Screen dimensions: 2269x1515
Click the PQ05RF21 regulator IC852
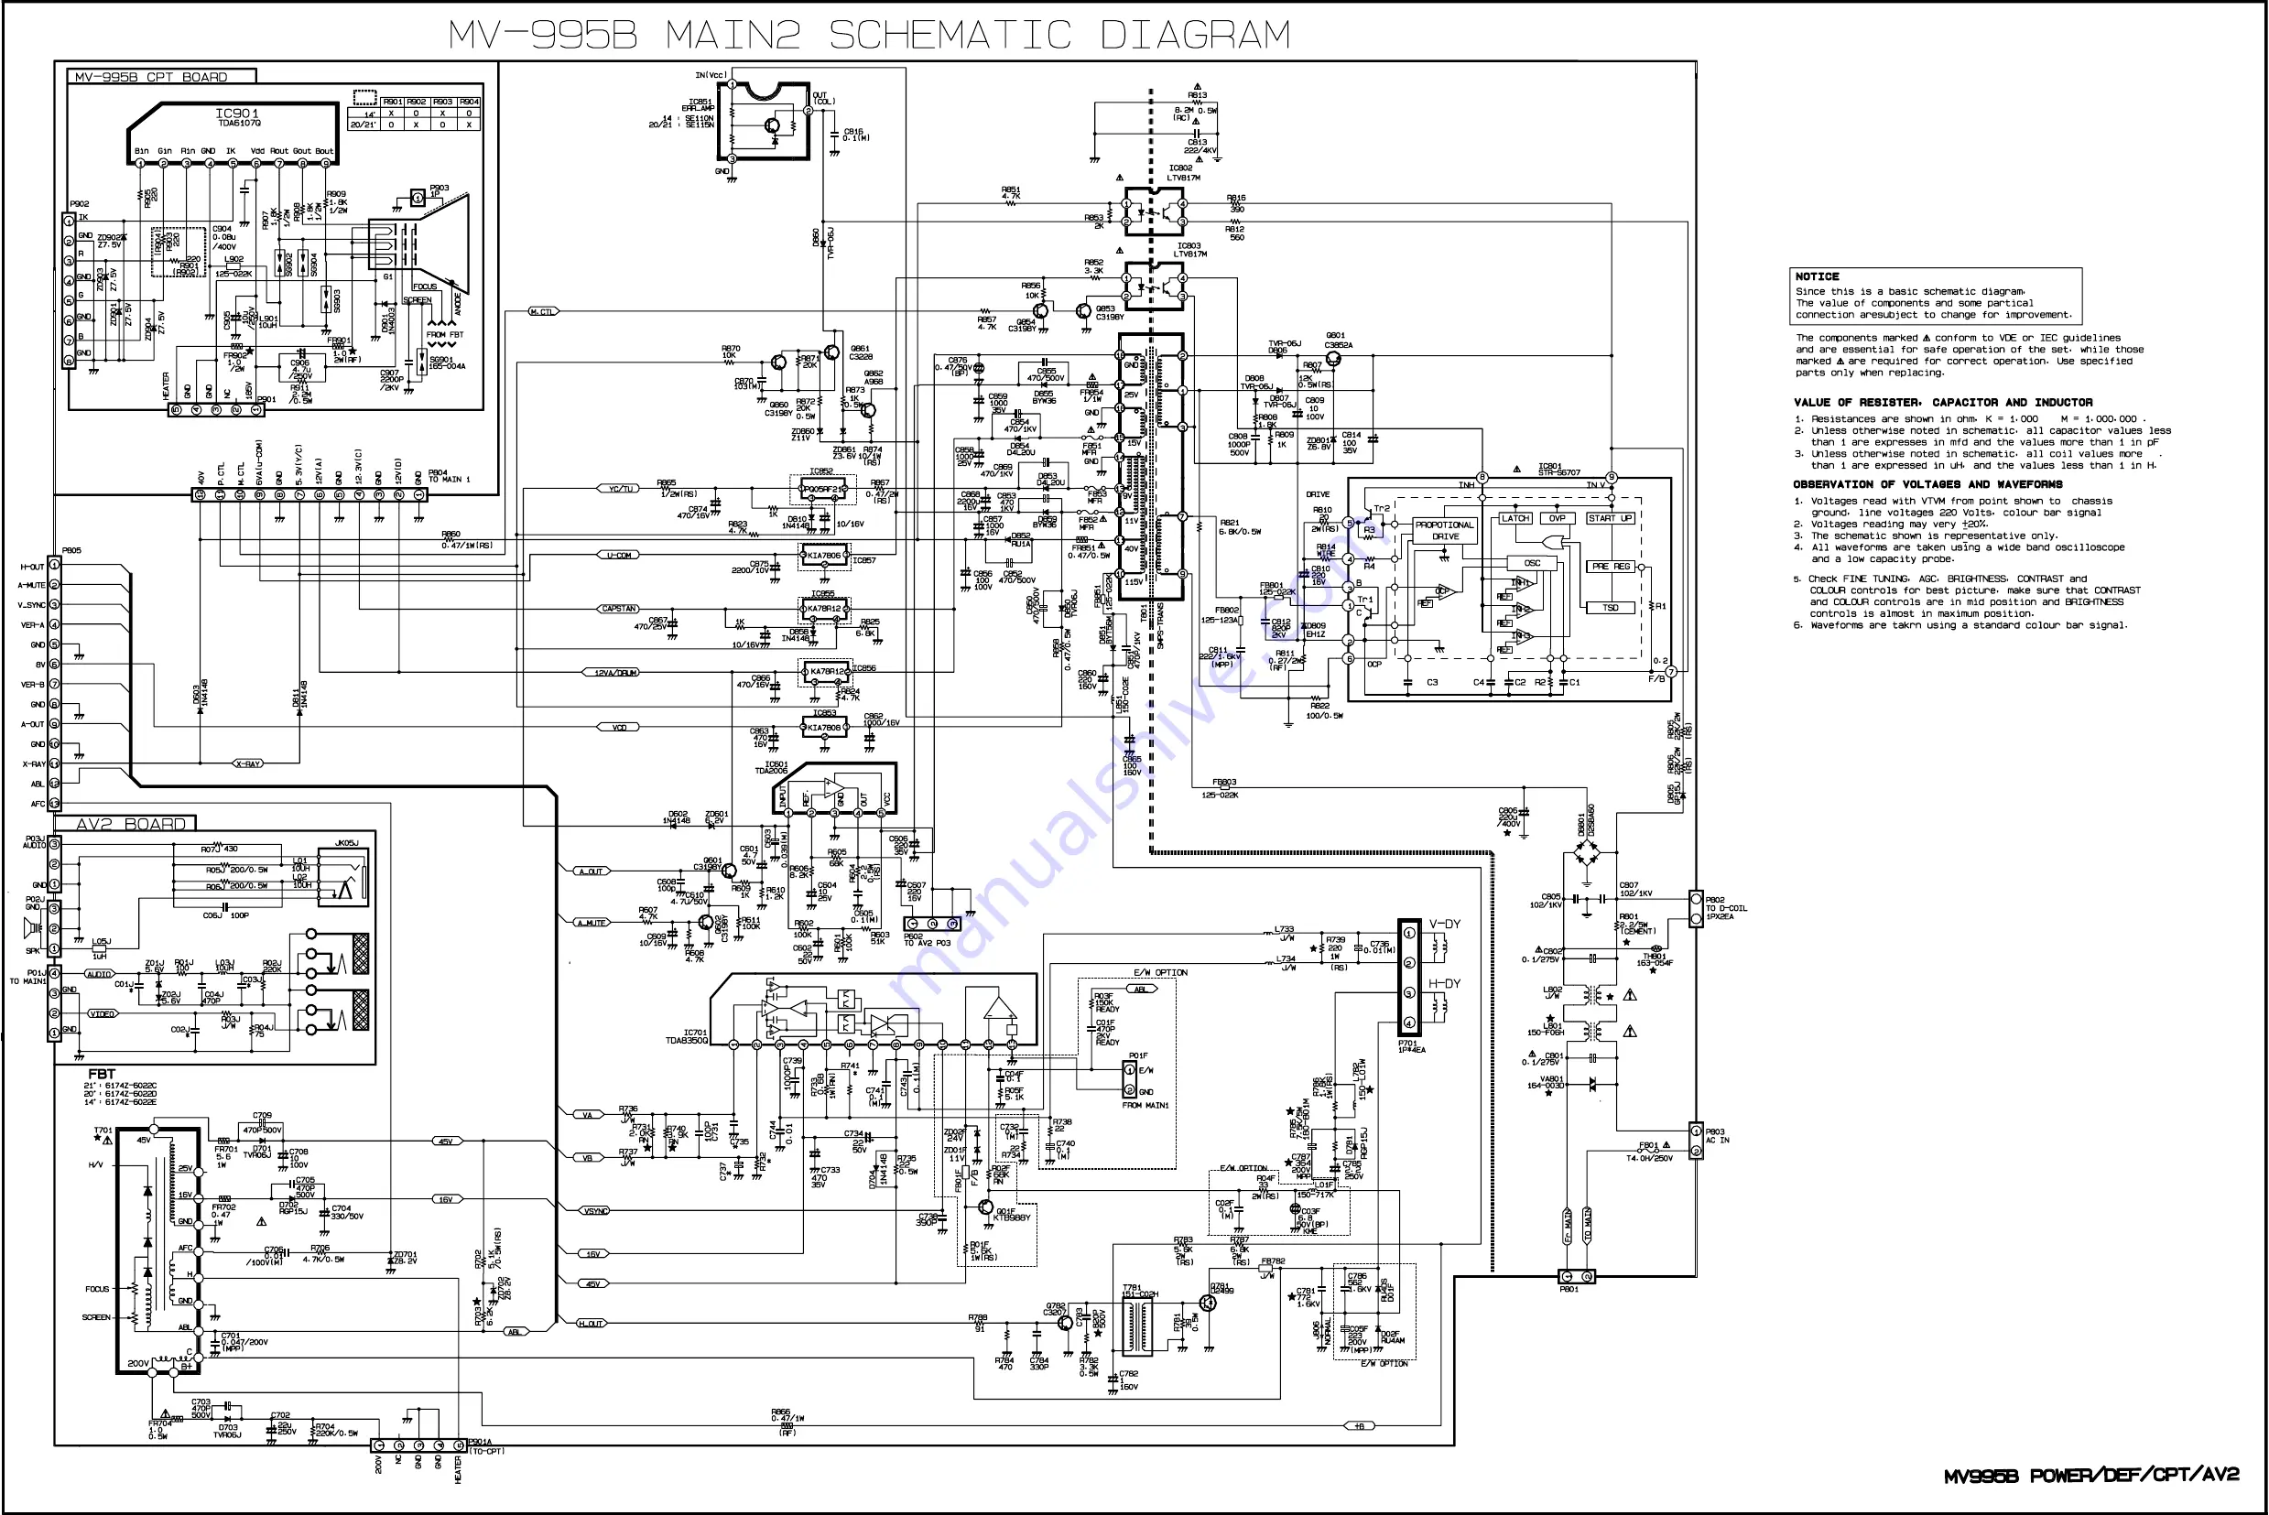click(x=822, y=490)
